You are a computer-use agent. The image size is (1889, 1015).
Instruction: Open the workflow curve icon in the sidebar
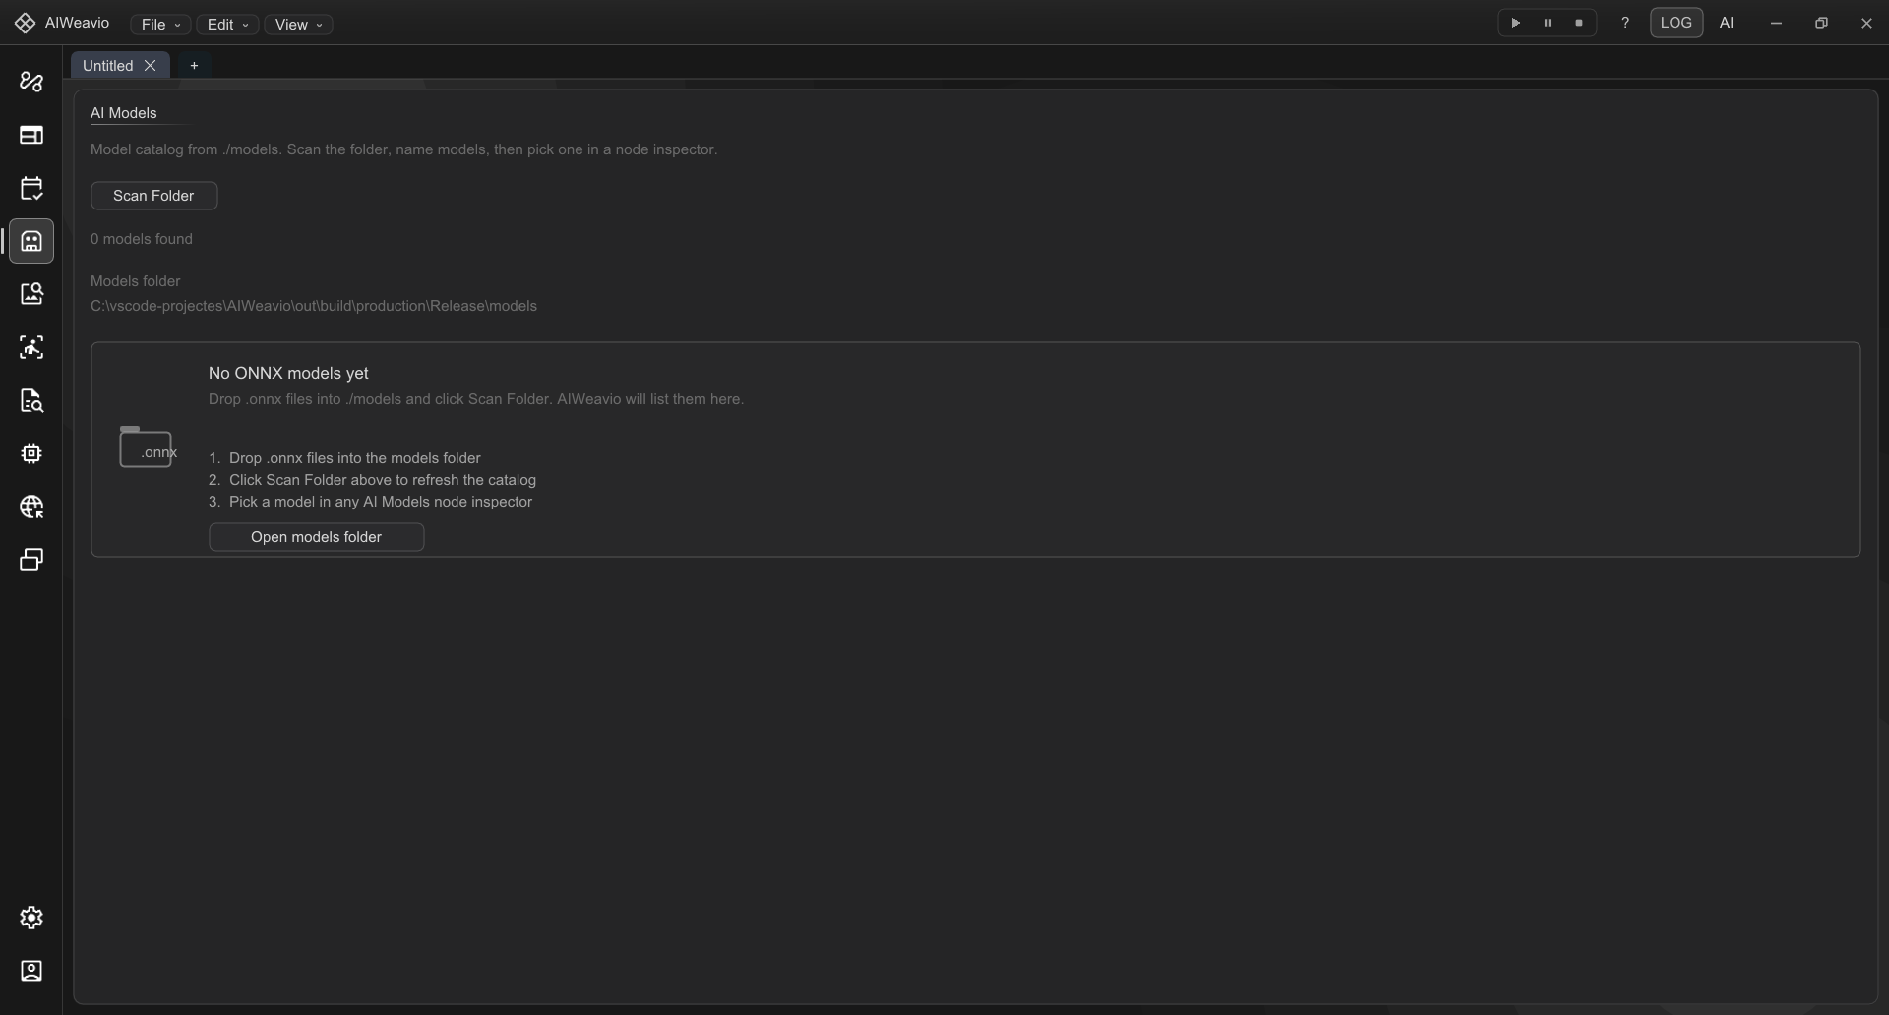31,82
